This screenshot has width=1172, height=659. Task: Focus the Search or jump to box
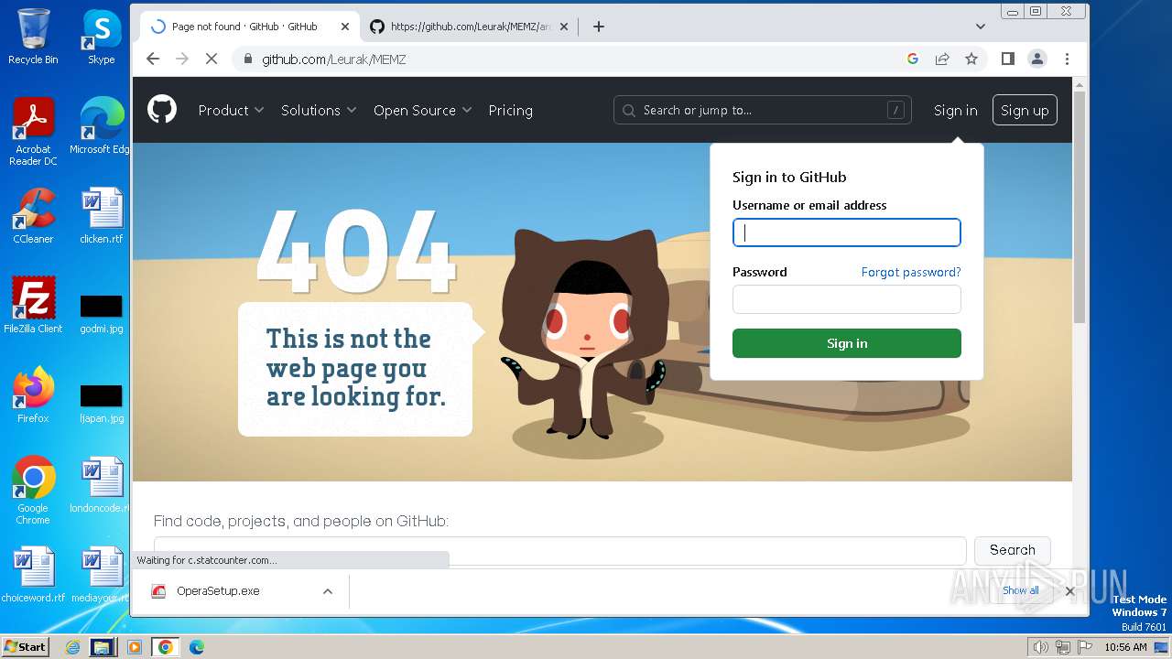(762, 110)
